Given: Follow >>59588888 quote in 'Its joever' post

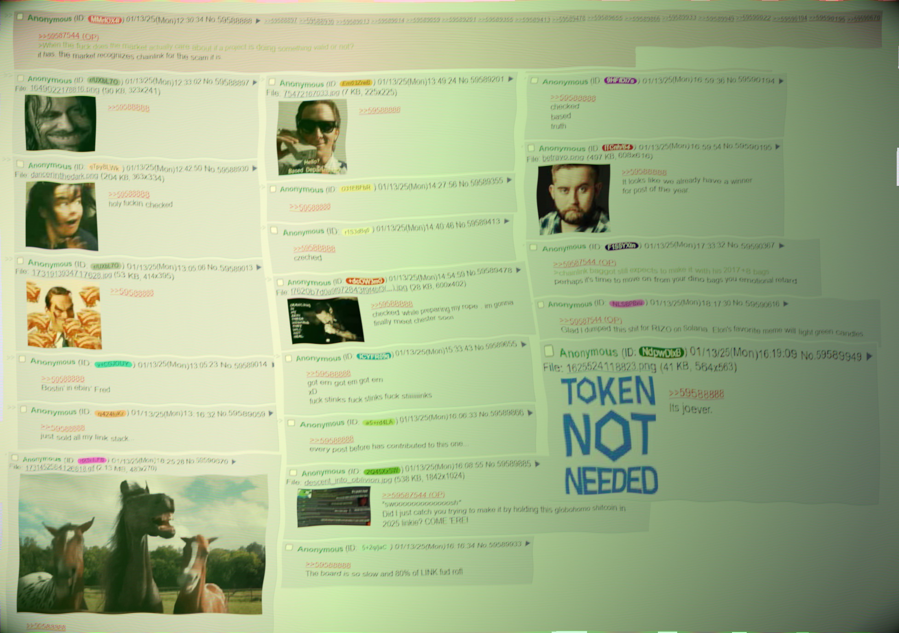Looking at the screenshot, I should [x=696, y=394].
